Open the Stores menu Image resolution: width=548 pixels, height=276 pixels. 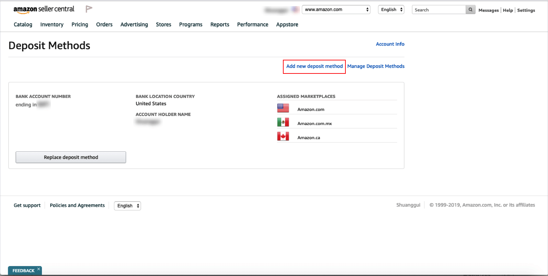point(163,24)
